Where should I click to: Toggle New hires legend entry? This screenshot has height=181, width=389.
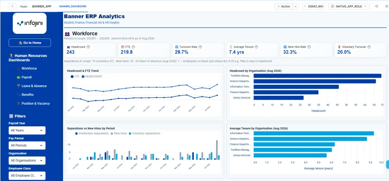coord(119,133)
